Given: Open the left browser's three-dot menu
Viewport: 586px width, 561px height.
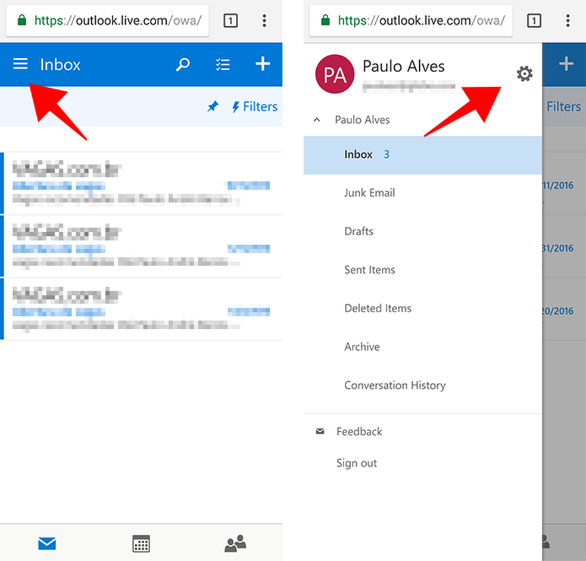Looking at the screenshot, I should pyautogui.click(x=264, y=21).
